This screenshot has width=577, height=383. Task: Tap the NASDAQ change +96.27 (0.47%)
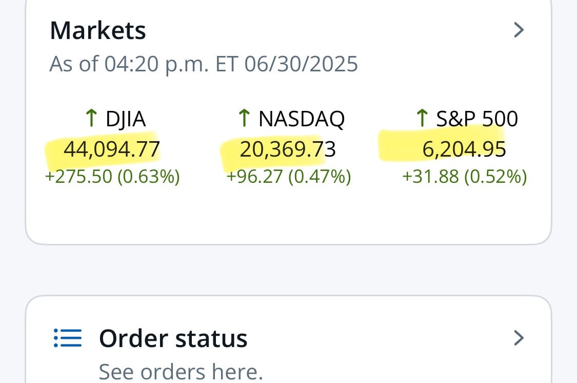pos(288,177)
